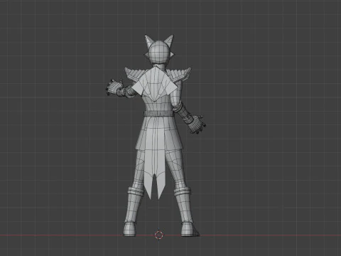Click the 3D cursor at the origin
Image resolution: width=341 pixels, height=256 pixels.
(x=159, y=235)
